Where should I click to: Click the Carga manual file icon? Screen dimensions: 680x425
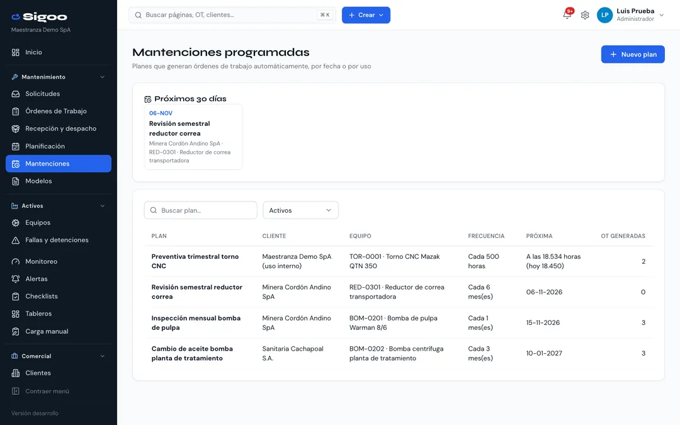click(16, 332)
